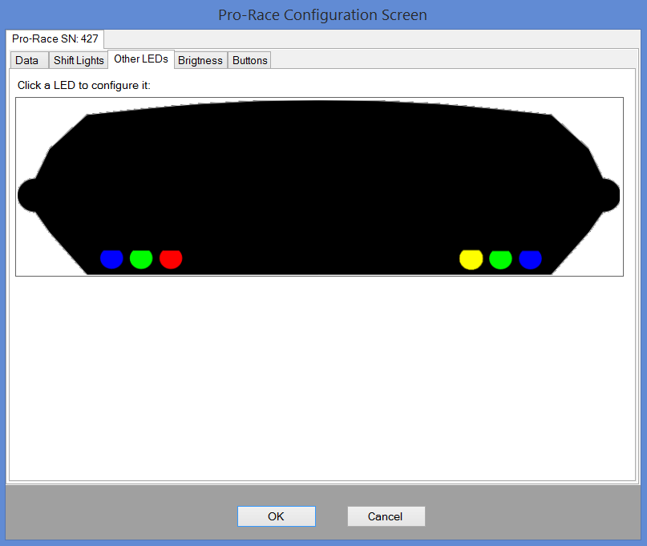
Task: Select the green LED in the left group
Action: (141, 258)
